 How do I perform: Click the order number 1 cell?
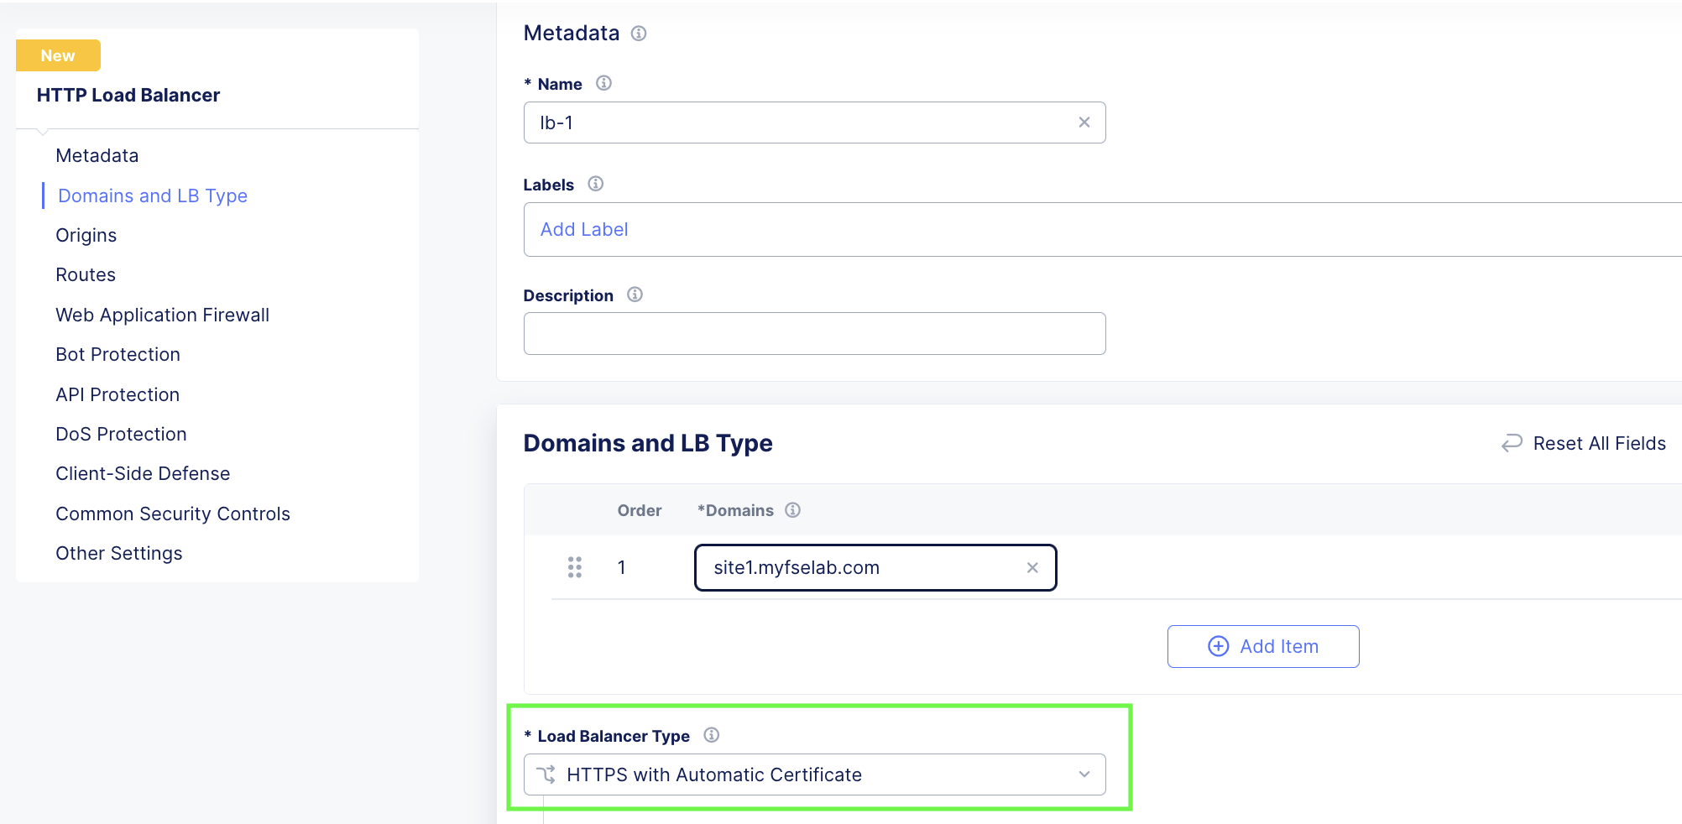coord(622,567)
